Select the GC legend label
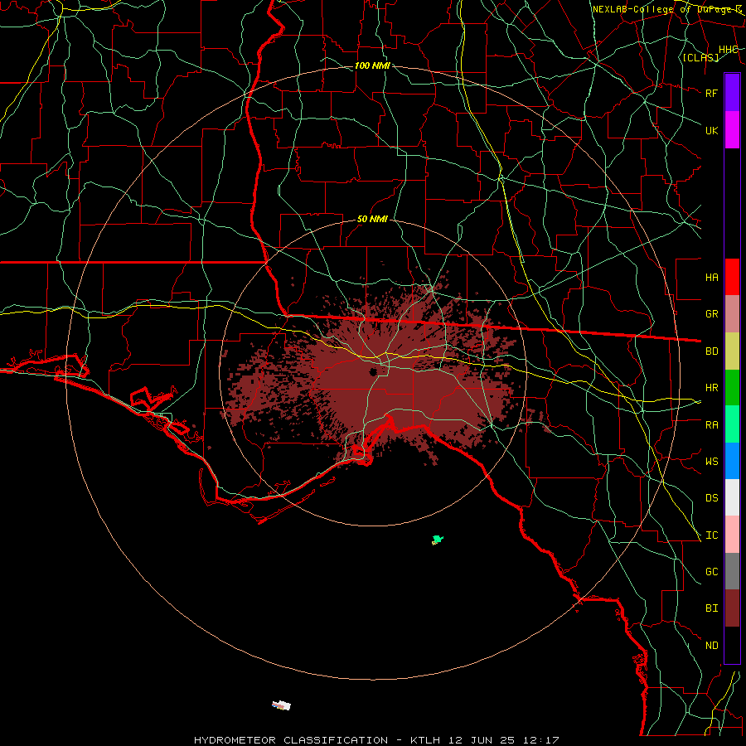Image resolution: width=746 pixels, height=746 pixels. pos(711,572)
